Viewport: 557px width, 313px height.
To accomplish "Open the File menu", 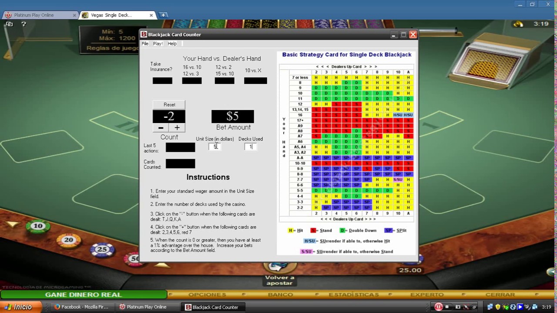I will pos(145,43).
